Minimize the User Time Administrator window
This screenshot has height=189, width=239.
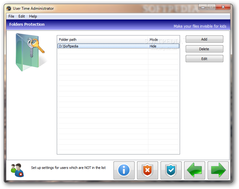coord(203,7)
